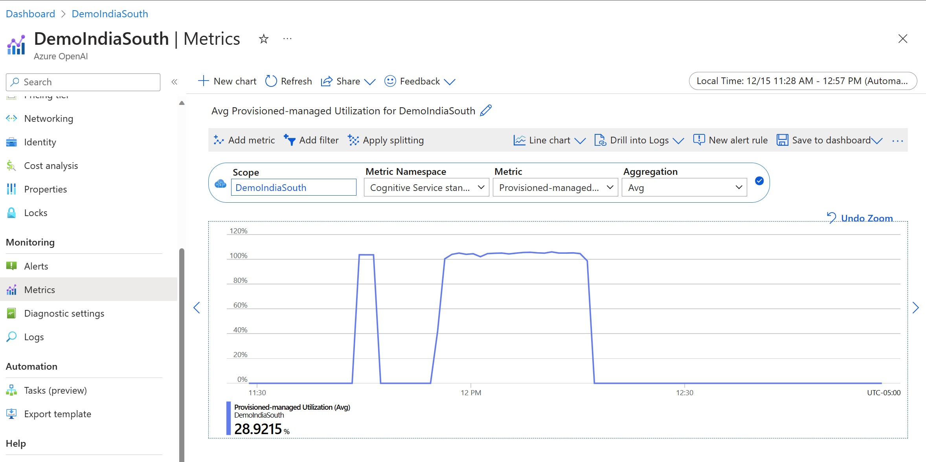Expand the Line chart type dropdown

point(580,140)
